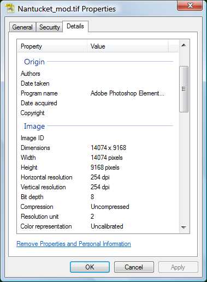The image size is (207, 282).
Task: Select the Details tab
Action: pyautogui.click(x=75, y=26)
